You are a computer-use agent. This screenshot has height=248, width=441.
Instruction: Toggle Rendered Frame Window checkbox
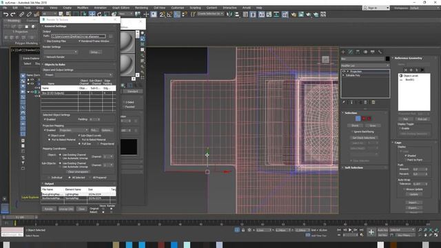[79, 41]
